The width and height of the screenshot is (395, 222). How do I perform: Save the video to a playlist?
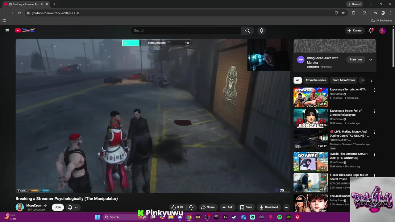tap(246, 207)
